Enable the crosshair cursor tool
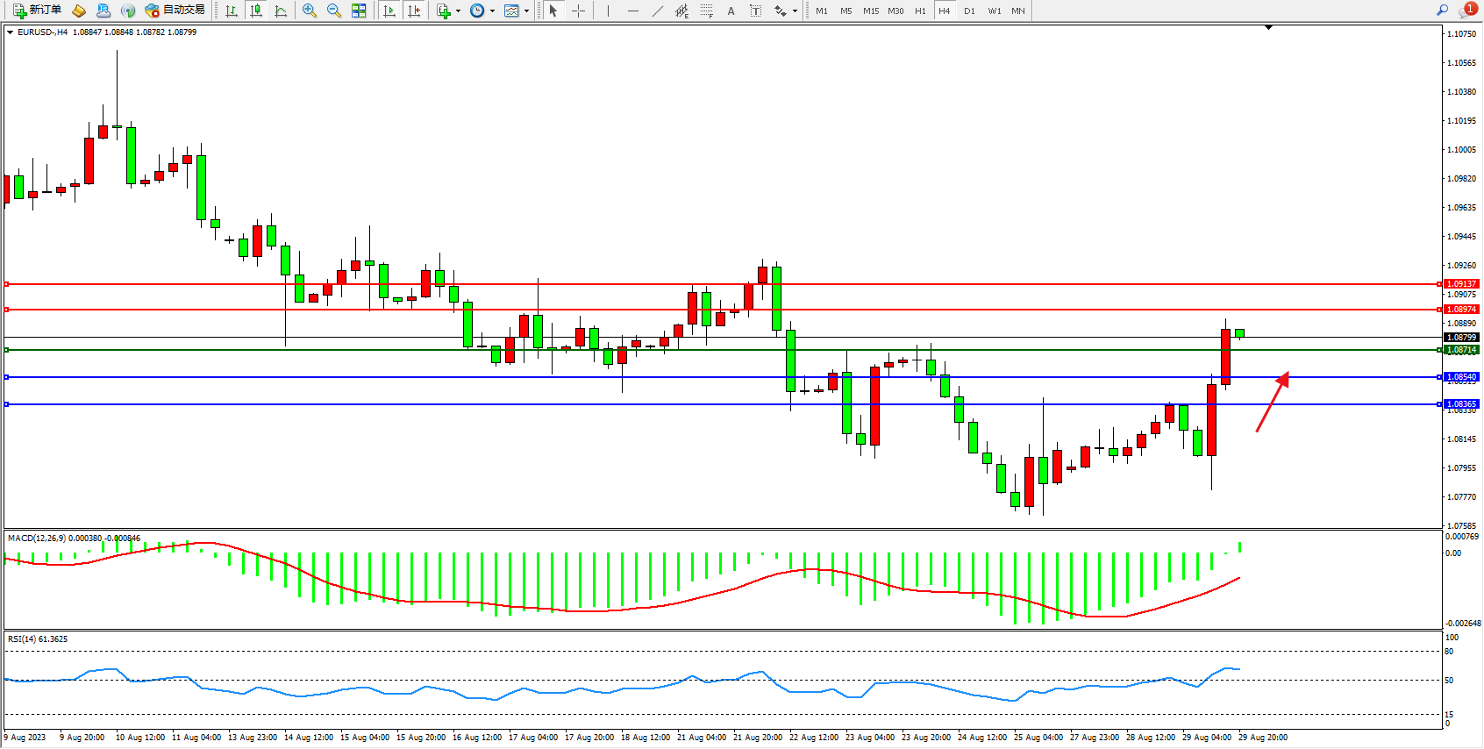 click(x=578, y=11)
